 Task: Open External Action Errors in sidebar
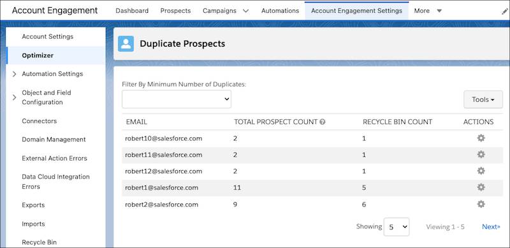[54, 159]
